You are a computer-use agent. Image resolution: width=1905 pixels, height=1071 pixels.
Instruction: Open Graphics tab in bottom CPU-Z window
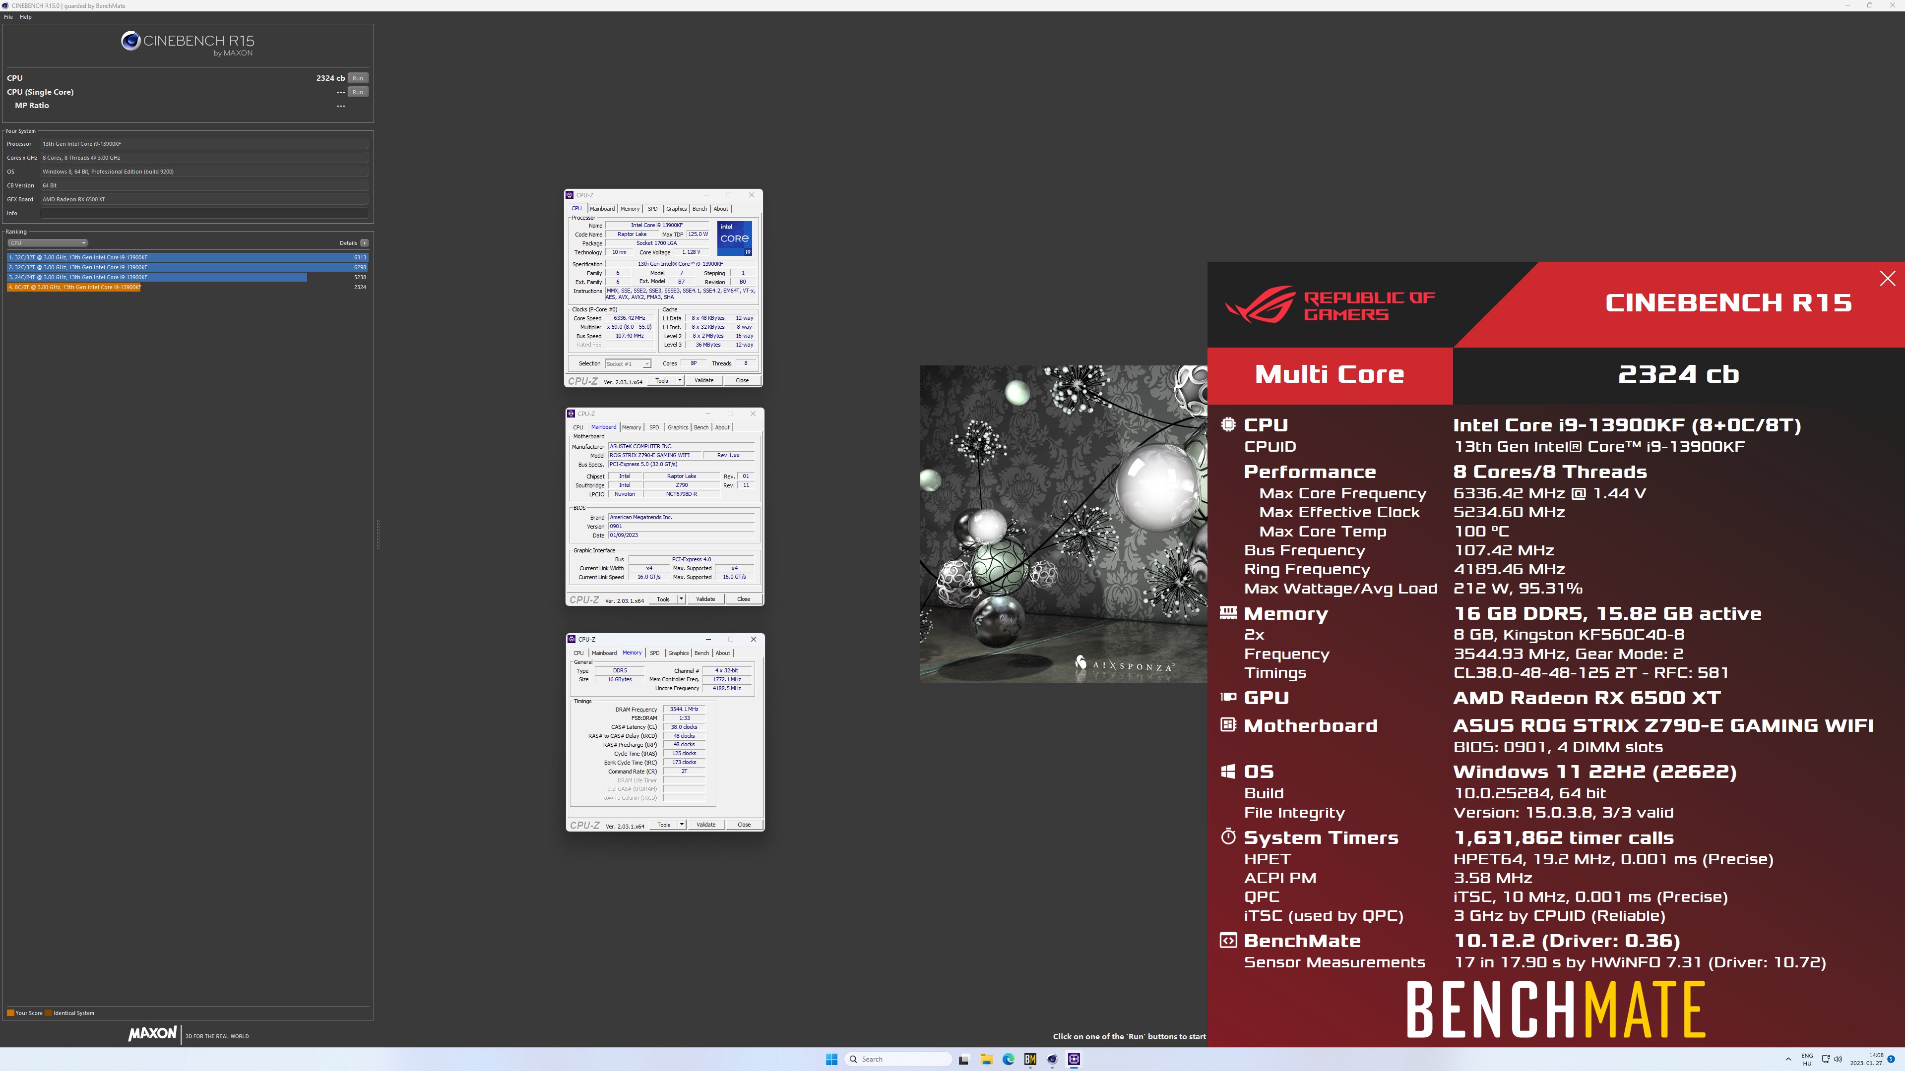[x=678, y=653]
